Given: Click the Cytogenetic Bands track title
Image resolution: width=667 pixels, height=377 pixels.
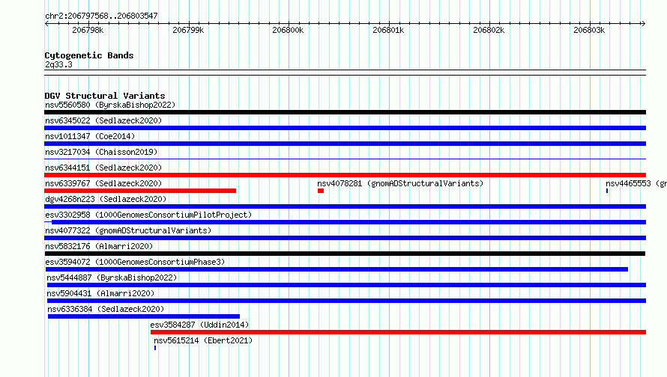Looking at the screenshot, I should click(x=89, y=55).
